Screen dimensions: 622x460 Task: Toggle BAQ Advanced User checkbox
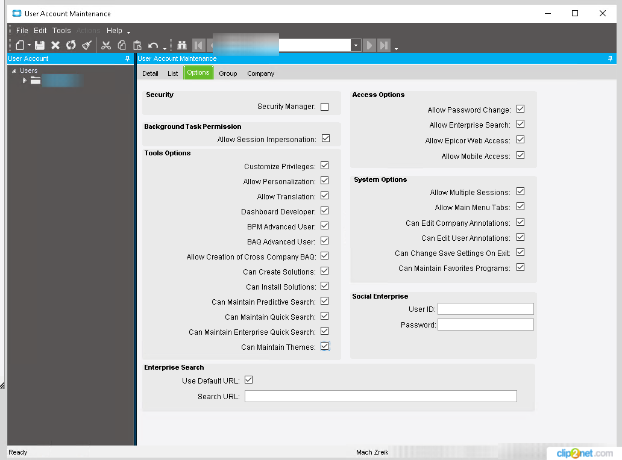click(x=324, y=240)
